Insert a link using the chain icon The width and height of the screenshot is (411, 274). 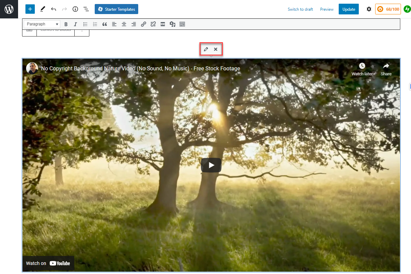point(144,24)
